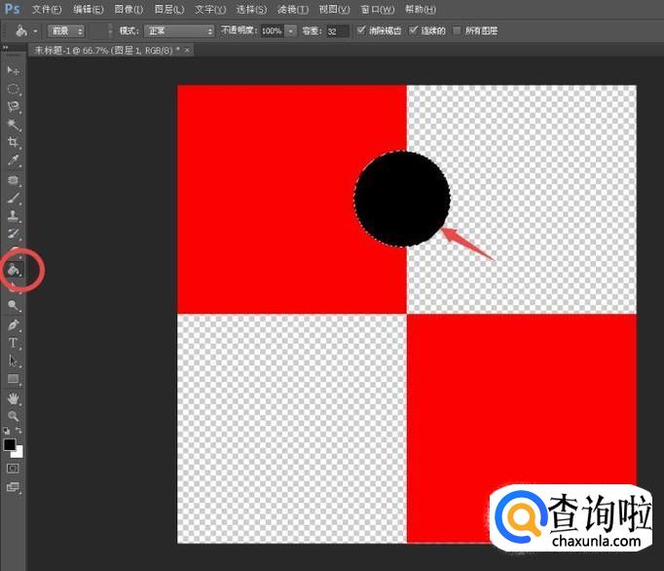Enable the 所有图层 all layers checkbox
This screenshot has height=571, width=664.
coord(459,31)
